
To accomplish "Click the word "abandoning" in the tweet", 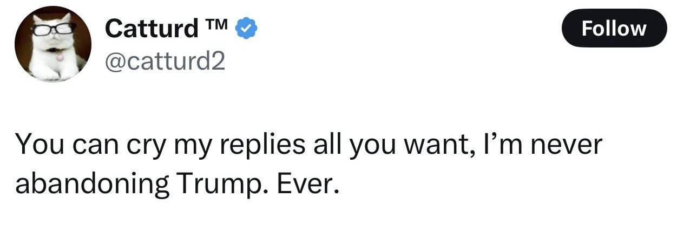I will [x=92, y=184].
